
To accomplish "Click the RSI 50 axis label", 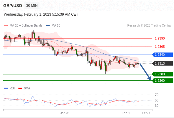I will [157, 100].
